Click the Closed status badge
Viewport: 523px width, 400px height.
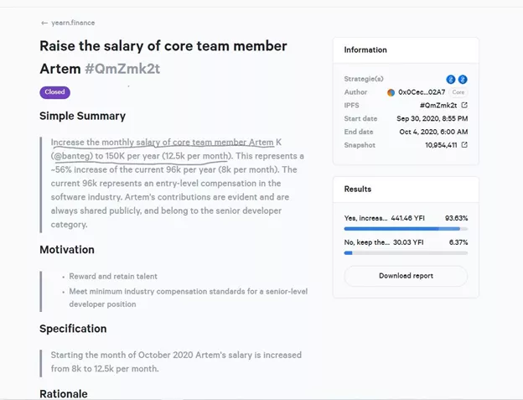coord(54,92)
